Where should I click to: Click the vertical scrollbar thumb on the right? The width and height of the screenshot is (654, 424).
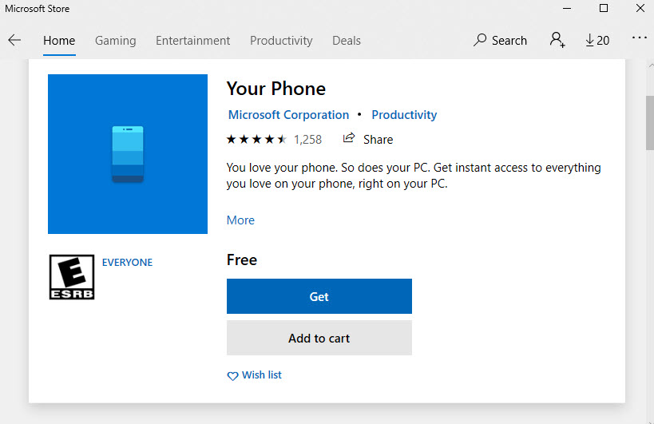(x=650, y=123)
